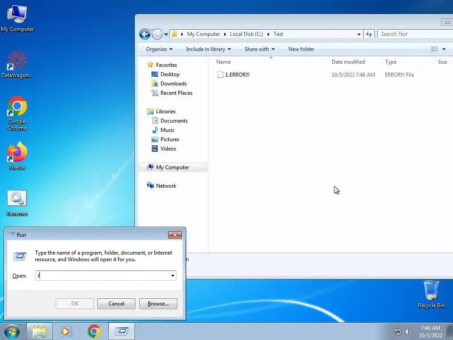The image size is (453, 340).
Task: Click folder icon in address bar
Action: click(174, 34)
